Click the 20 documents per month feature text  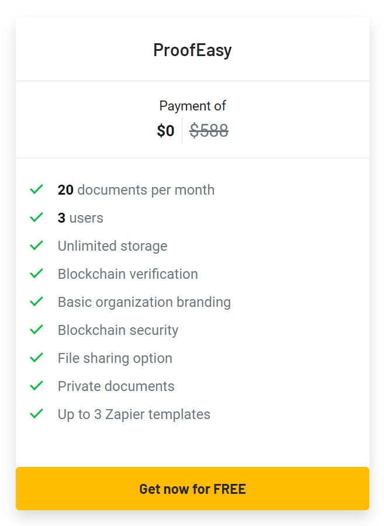[136, 189]
